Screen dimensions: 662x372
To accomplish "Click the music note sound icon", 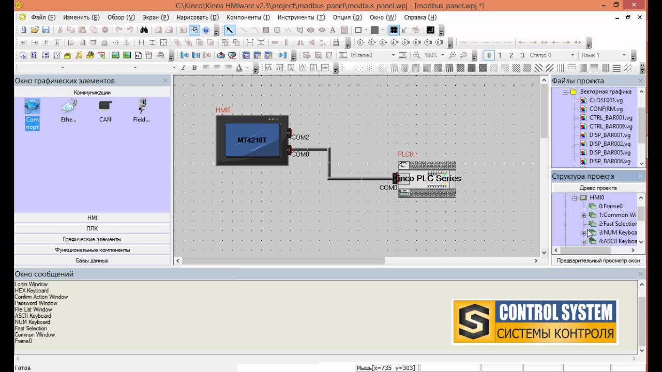I will click(x=79, y=55).
